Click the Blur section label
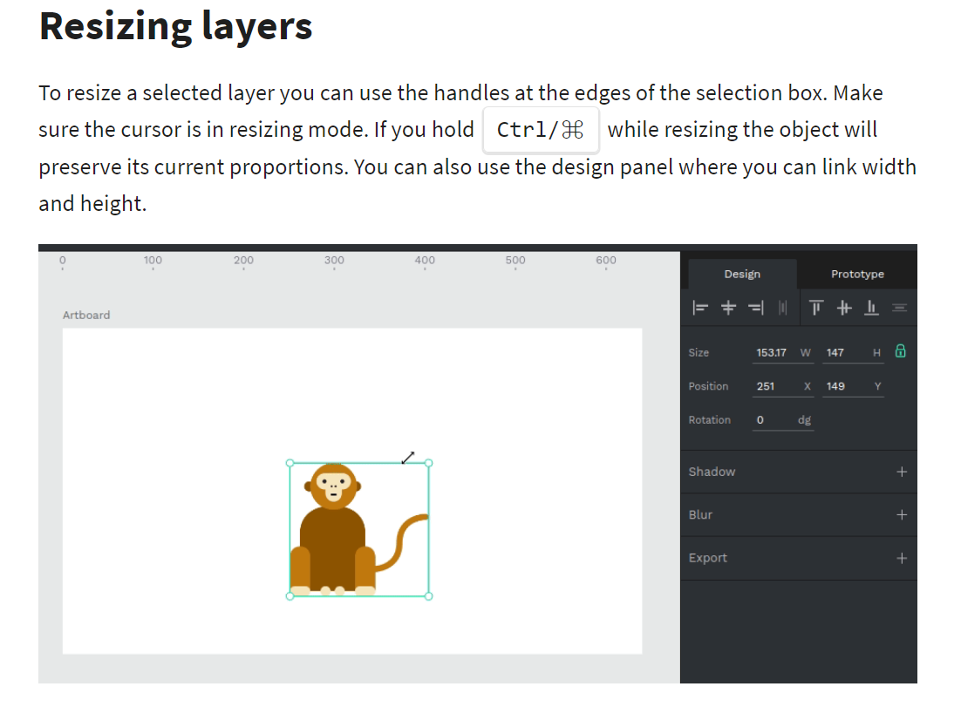The height and width of the screenshot is (707, 961). (x=700, y=514)
